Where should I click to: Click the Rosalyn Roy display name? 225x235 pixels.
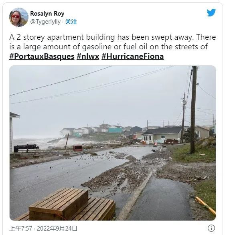click(47, 14)
